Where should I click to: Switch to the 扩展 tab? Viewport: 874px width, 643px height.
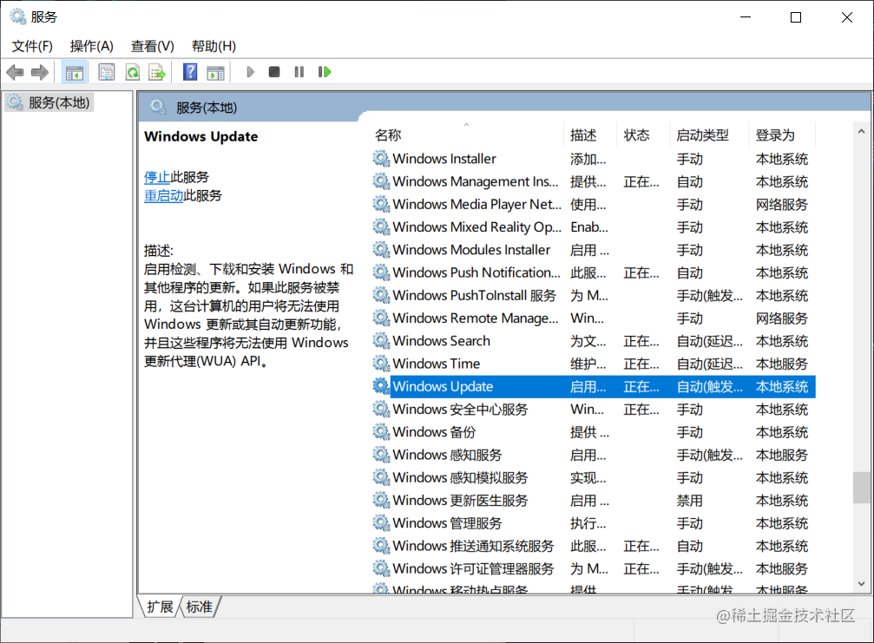click(x=159, y=607)
